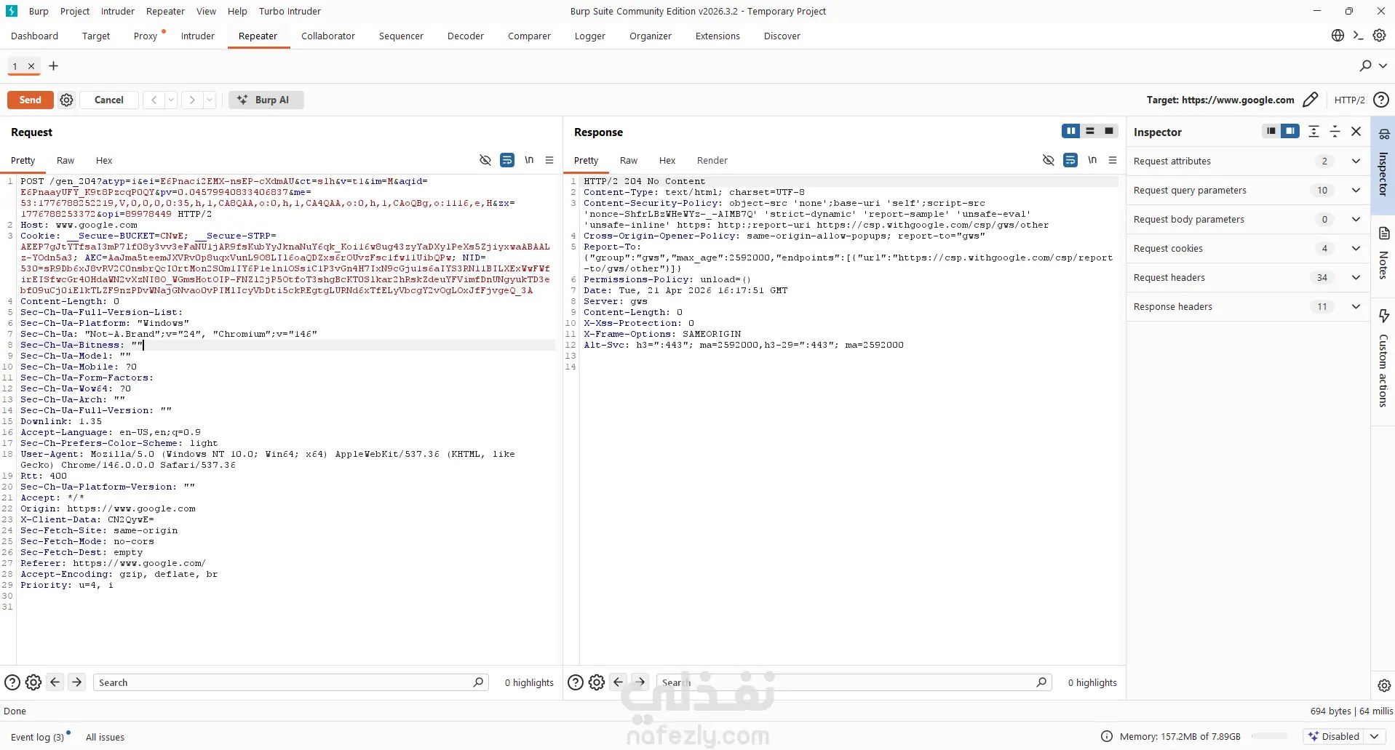Open the Event log (3)
Screen dimensions: 1395x750
37,737
